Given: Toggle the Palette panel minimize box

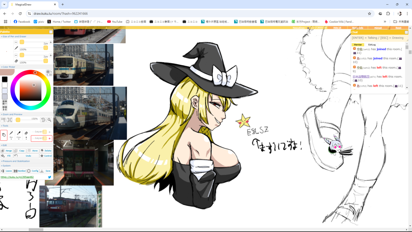Looking at the screenshot, I should [51, 32].
